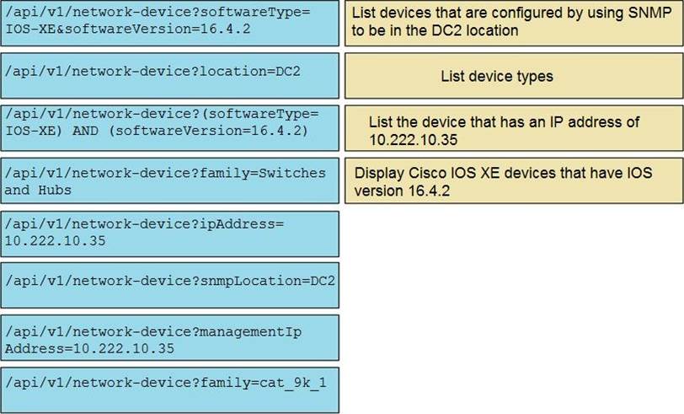Select the blue box with the AND operator
Screen dimensions: 684x414
(170, 127)
